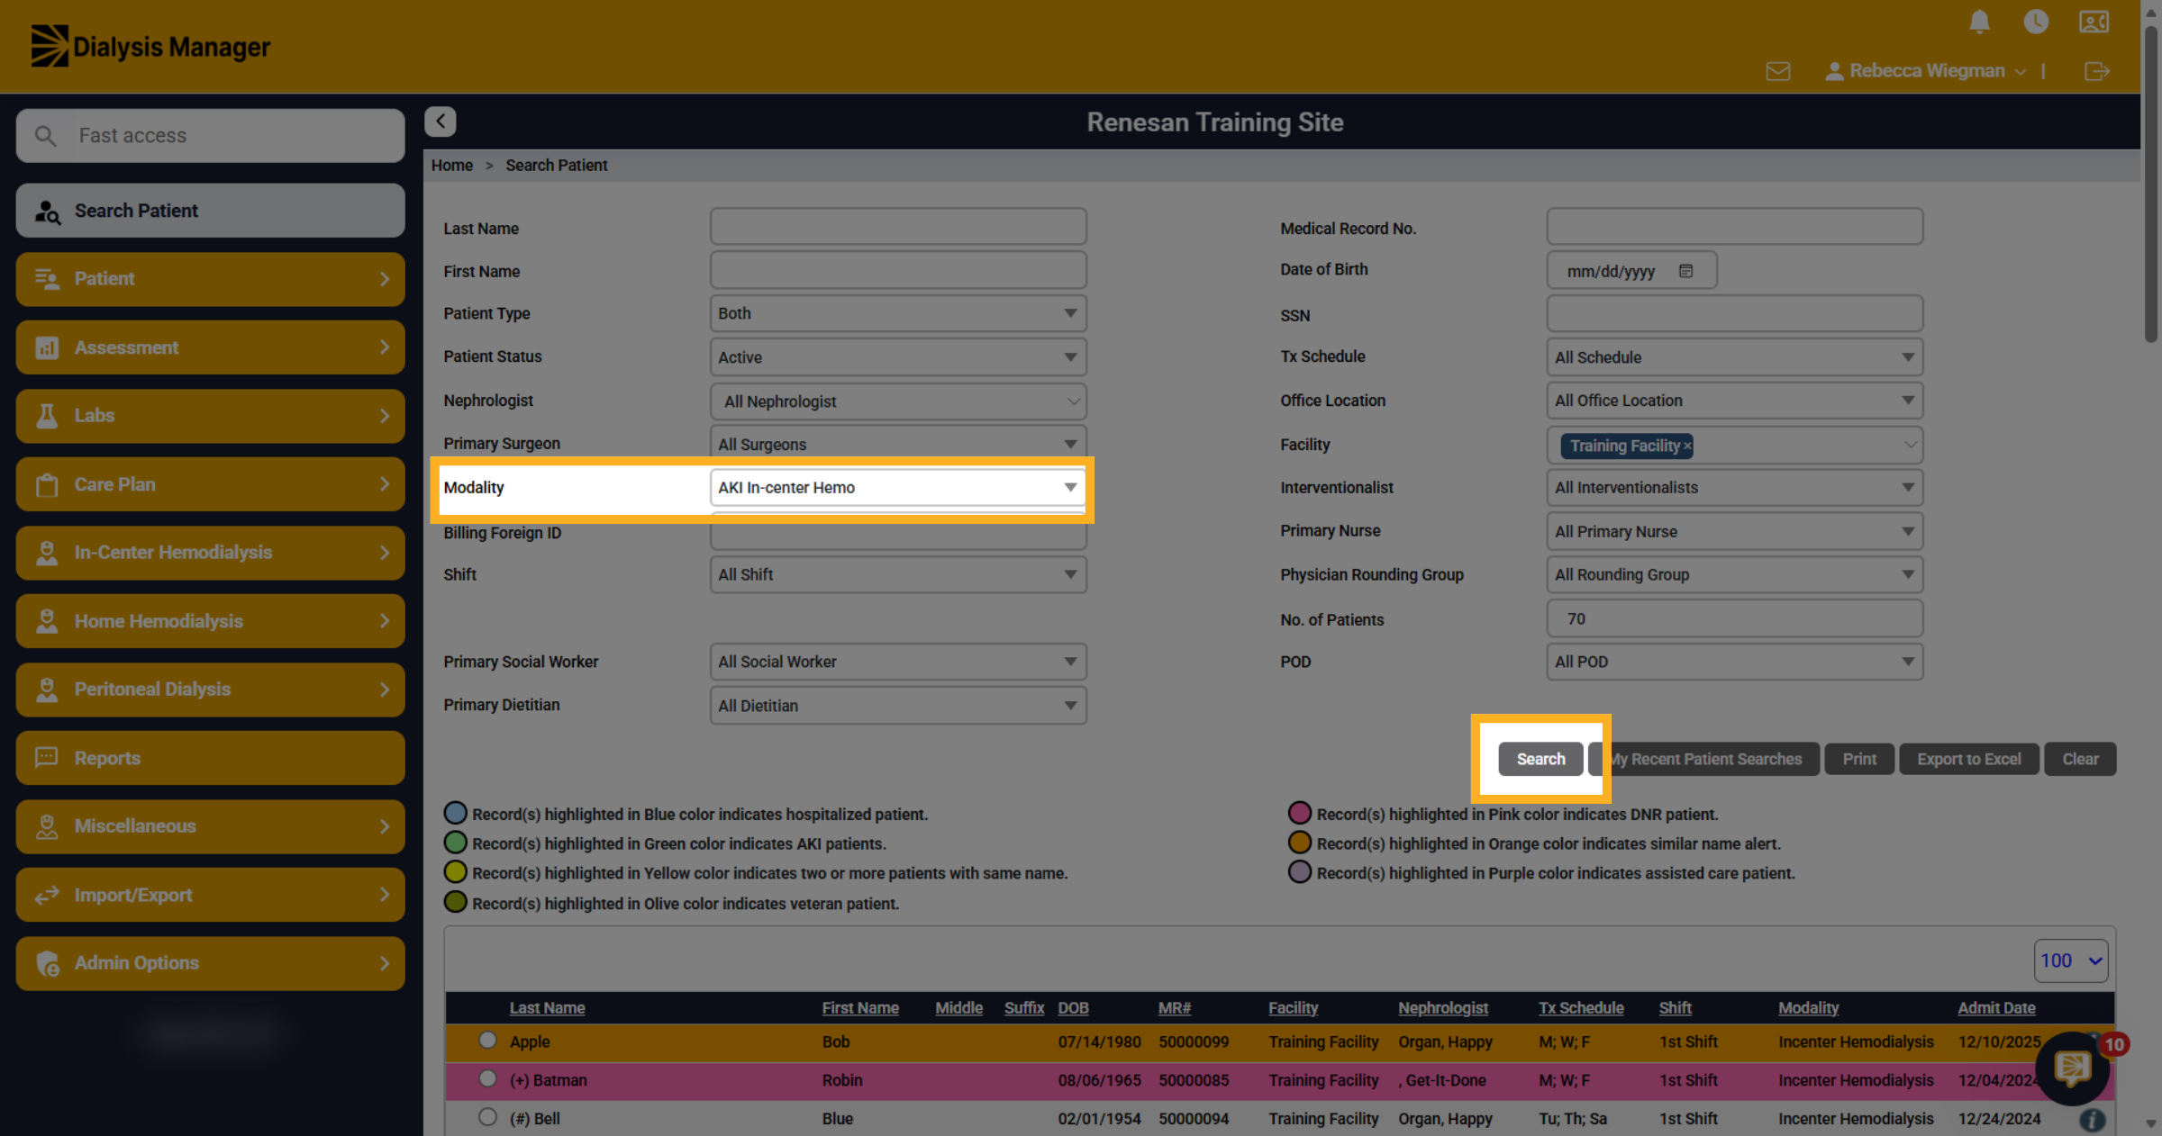Click the logout icon in header
Viewport: 2162px width, 1136px height.
coord(2096,71)
